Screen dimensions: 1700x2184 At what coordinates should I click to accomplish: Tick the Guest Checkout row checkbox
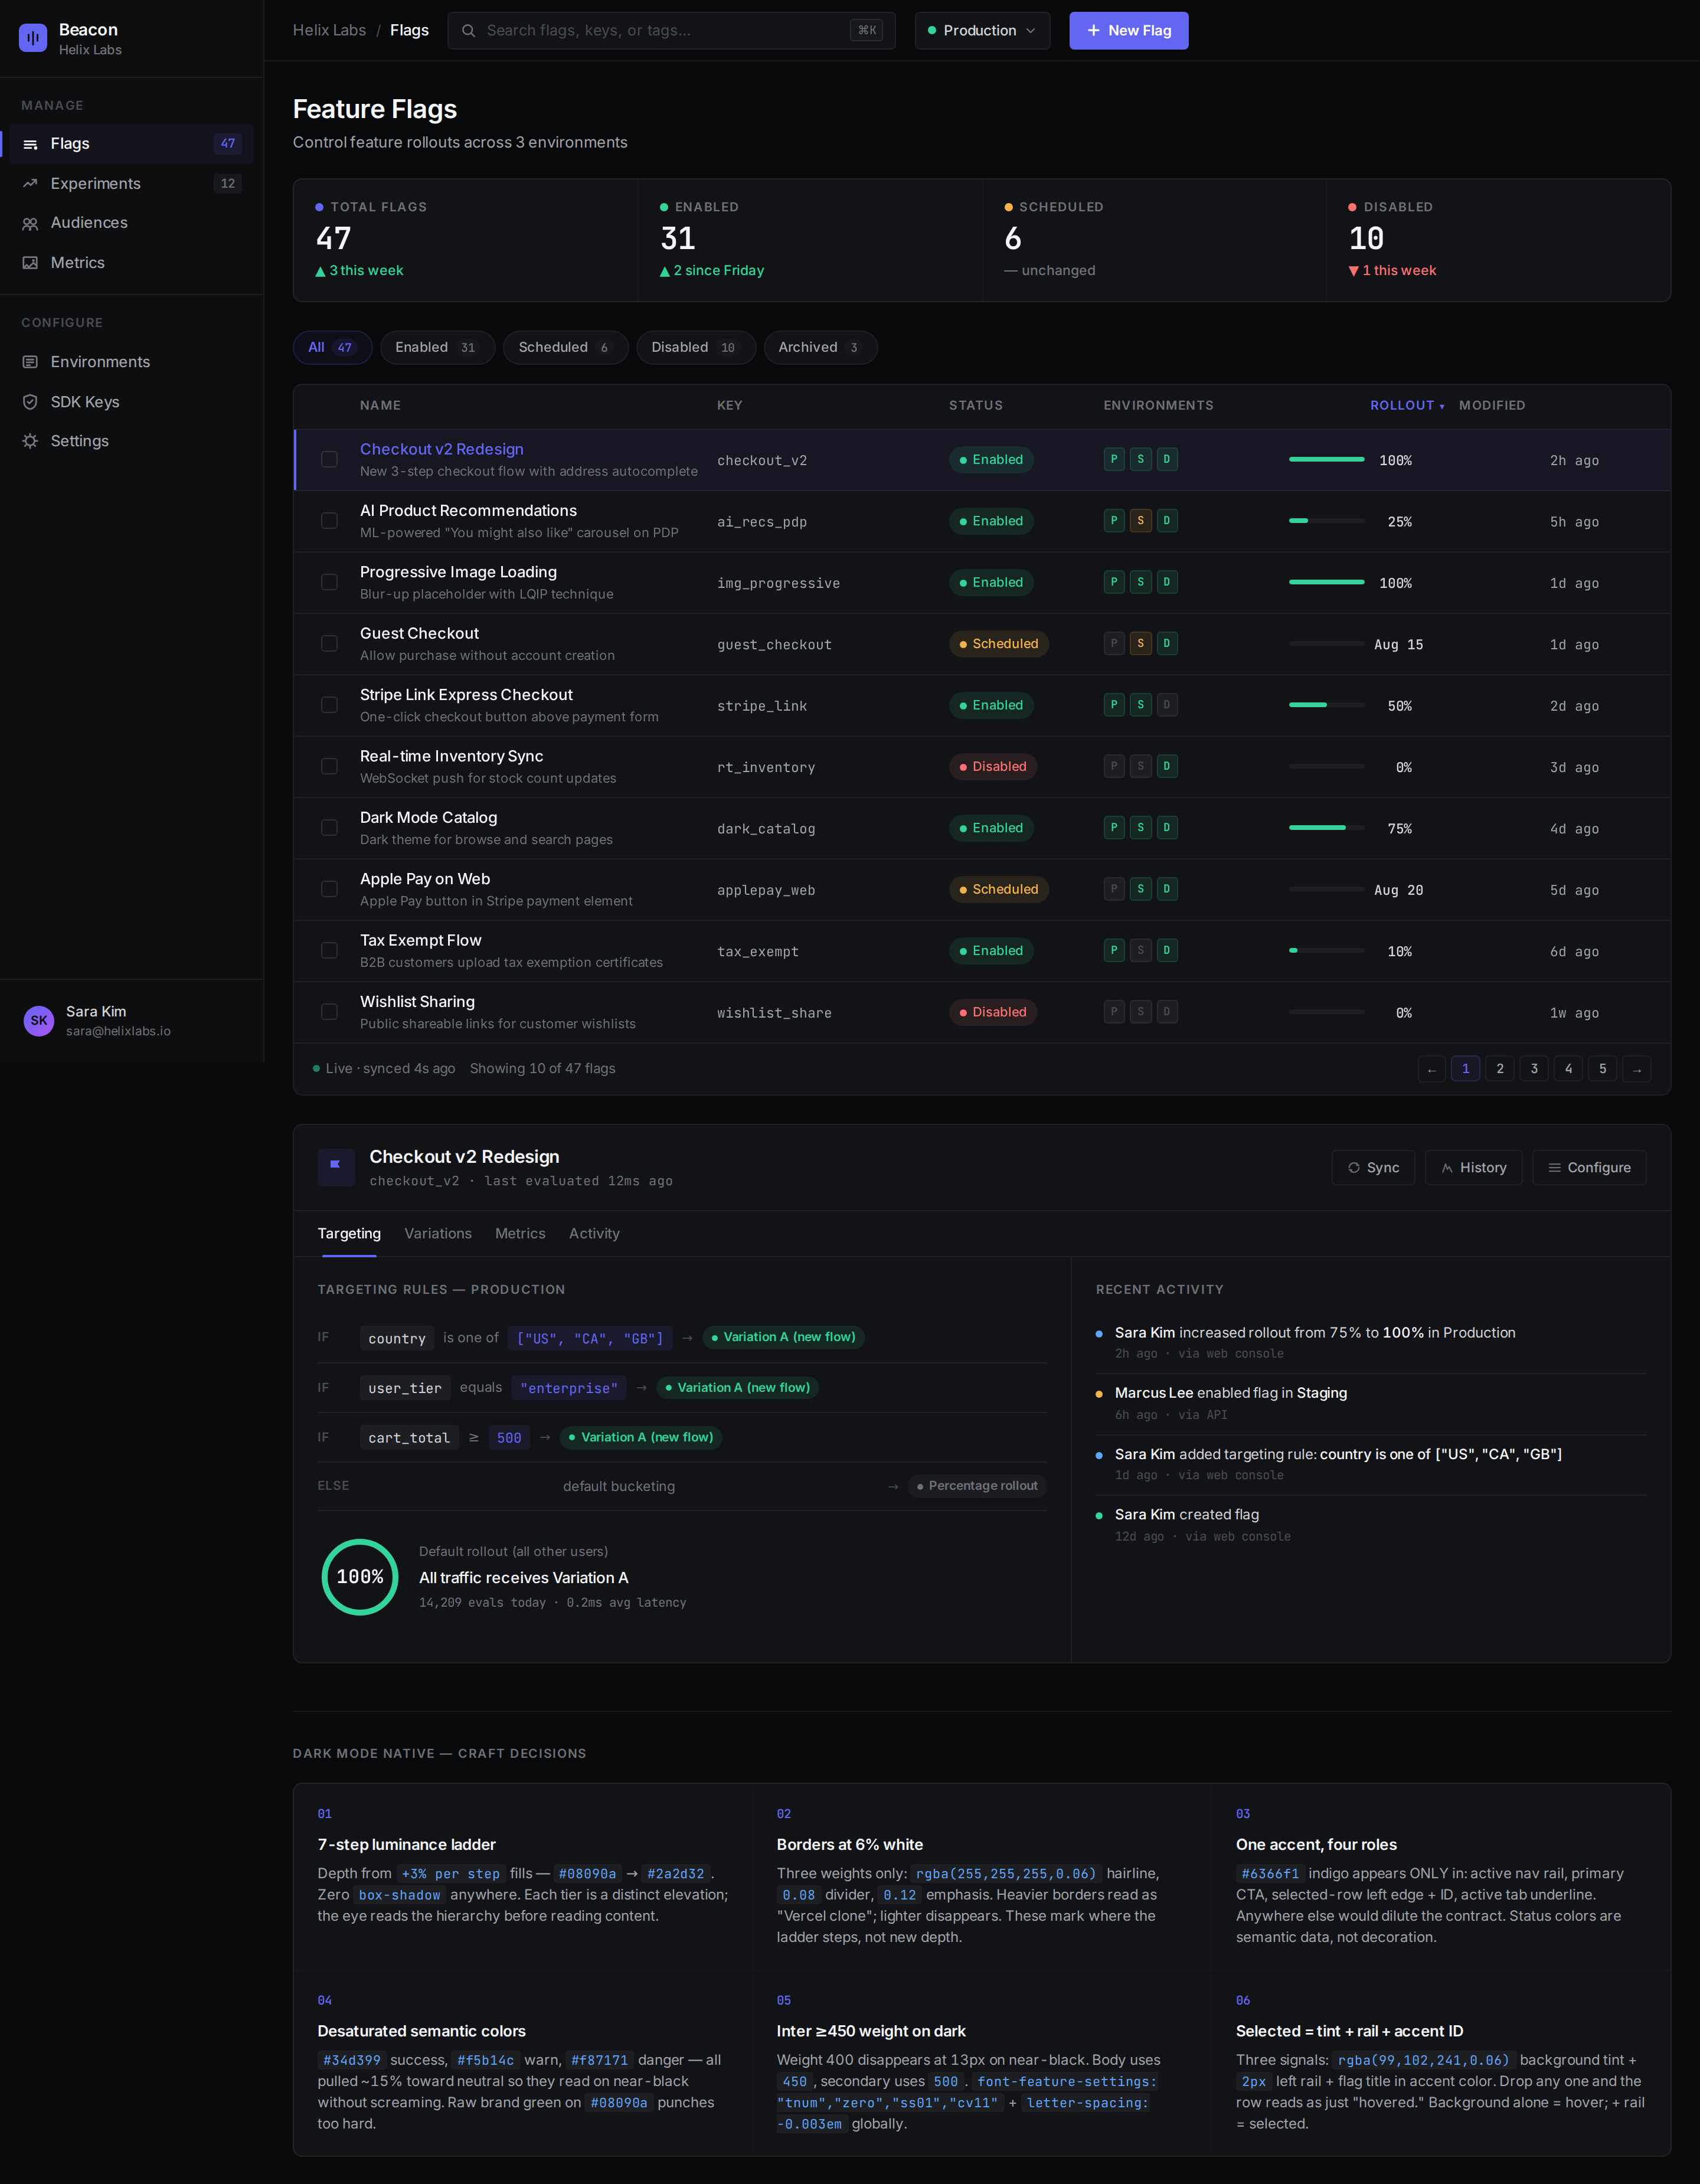[x=329, y=644]
